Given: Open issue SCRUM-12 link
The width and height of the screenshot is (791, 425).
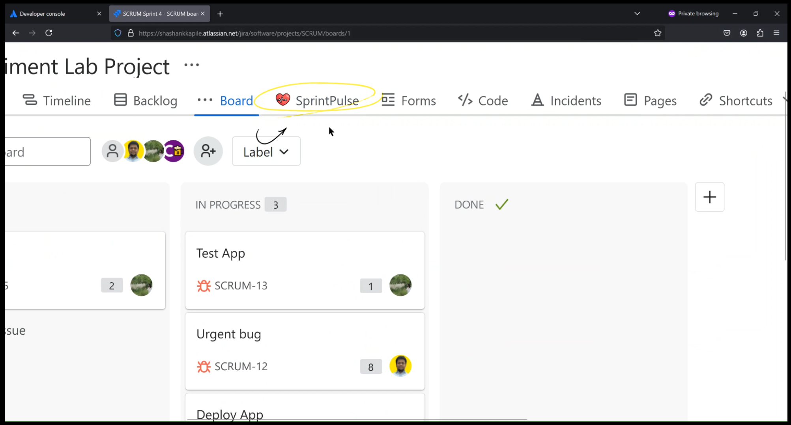Looking at the screenshot, I should [241, 366].
